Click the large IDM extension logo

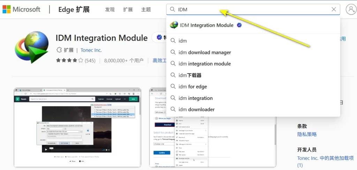32,47
